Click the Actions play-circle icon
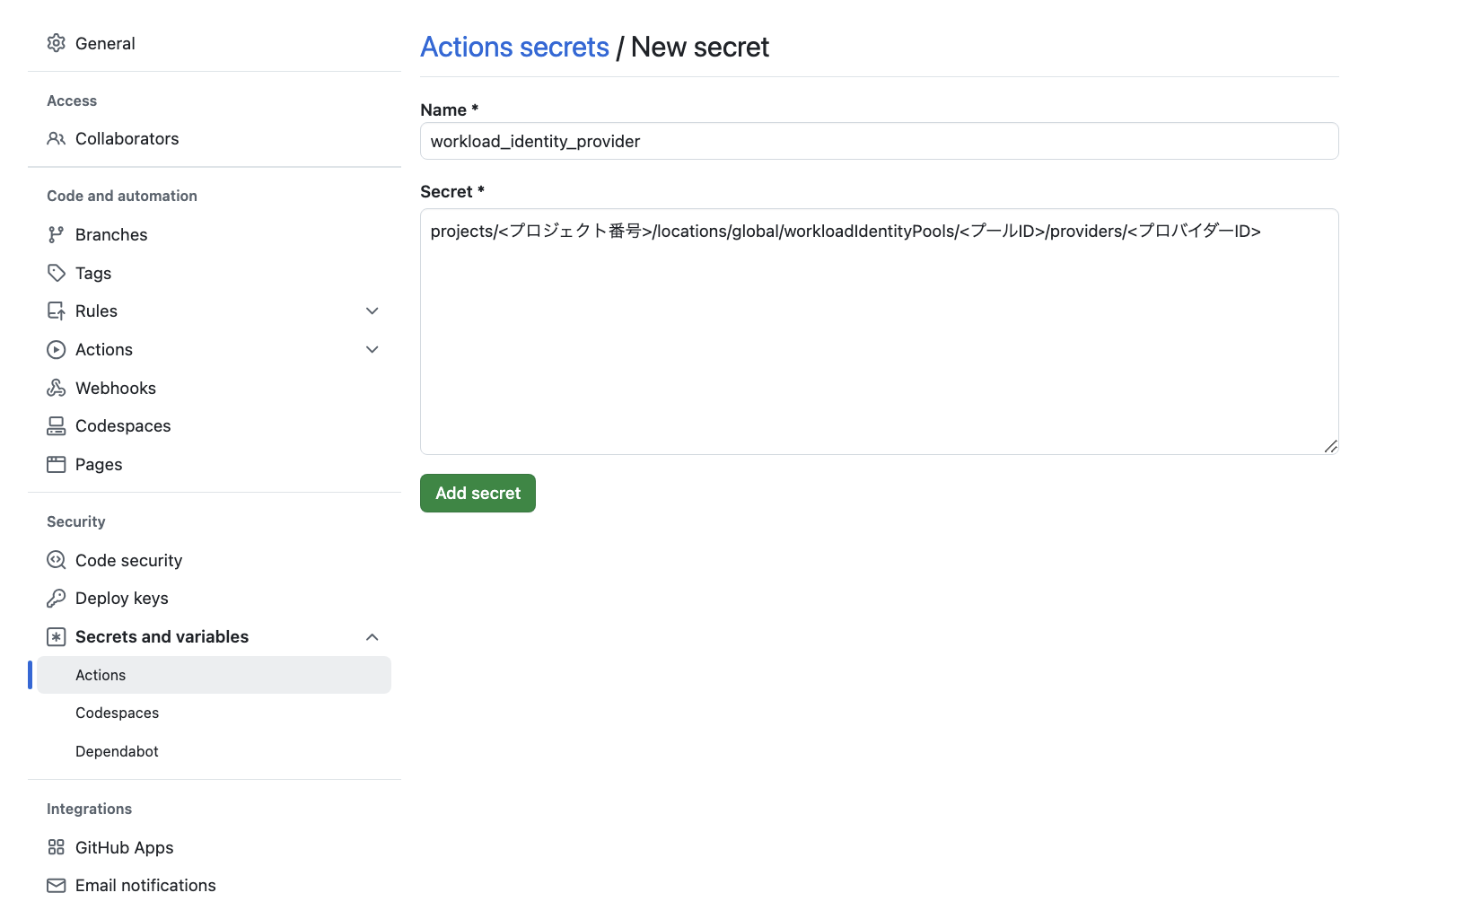Image resolution: width=1481 pixels, height=919 pixels. coord(57,349)
